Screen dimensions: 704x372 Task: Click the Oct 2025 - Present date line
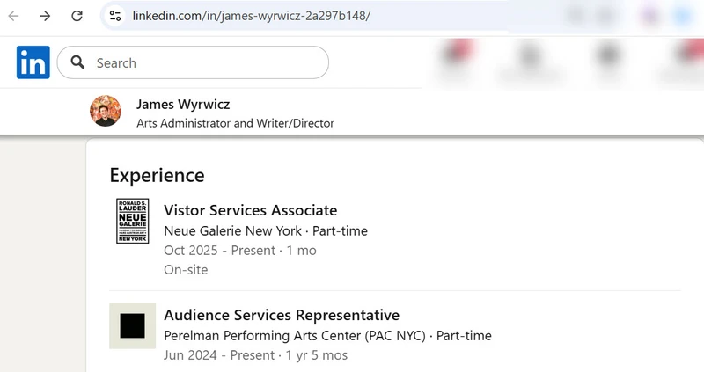pos(239,251)
